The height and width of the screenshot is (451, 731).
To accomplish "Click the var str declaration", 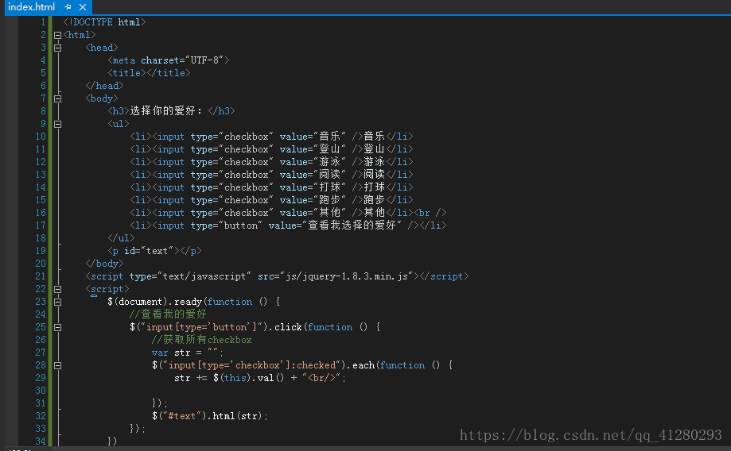I will click(x=188, y=353).
